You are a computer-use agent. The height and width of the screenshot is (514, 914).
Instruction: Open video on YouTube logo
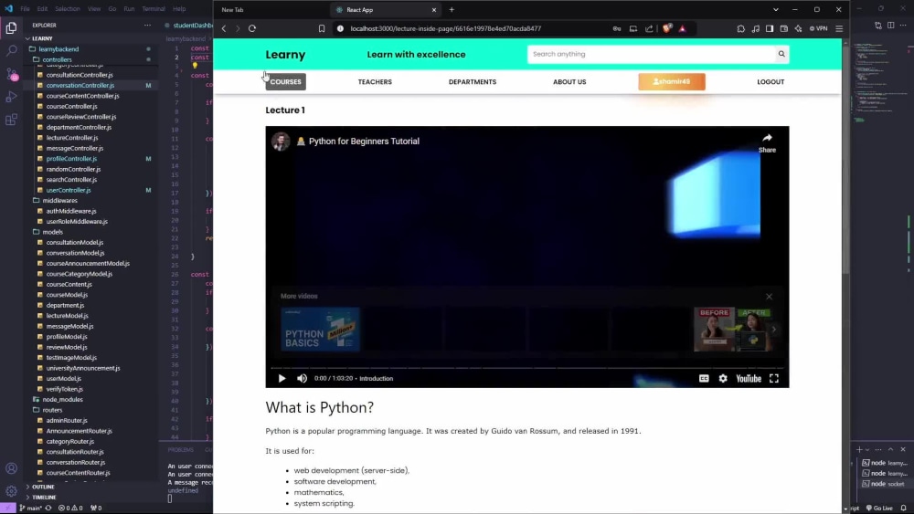[x=749, y=378]
